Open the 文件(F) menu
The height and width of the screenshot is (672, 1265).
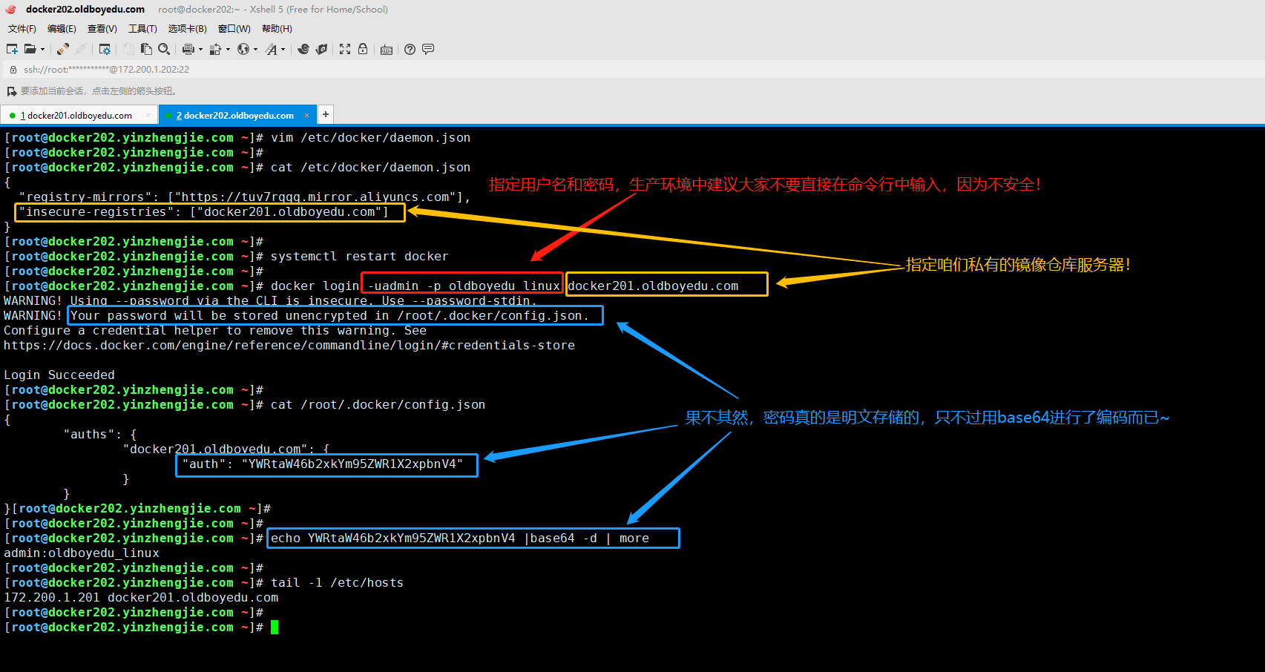tap(22, 29)
